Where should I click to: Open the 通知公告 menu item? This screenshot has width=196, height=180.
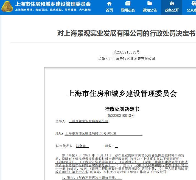point(150,10)
